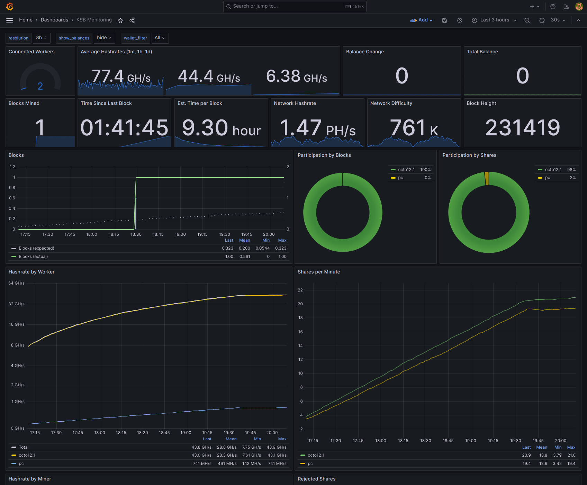Viewport: 587px width, 485px height.
Task: Open the Blocks Mined panel title
Action: pyautogui.click(x=24, y=103)
